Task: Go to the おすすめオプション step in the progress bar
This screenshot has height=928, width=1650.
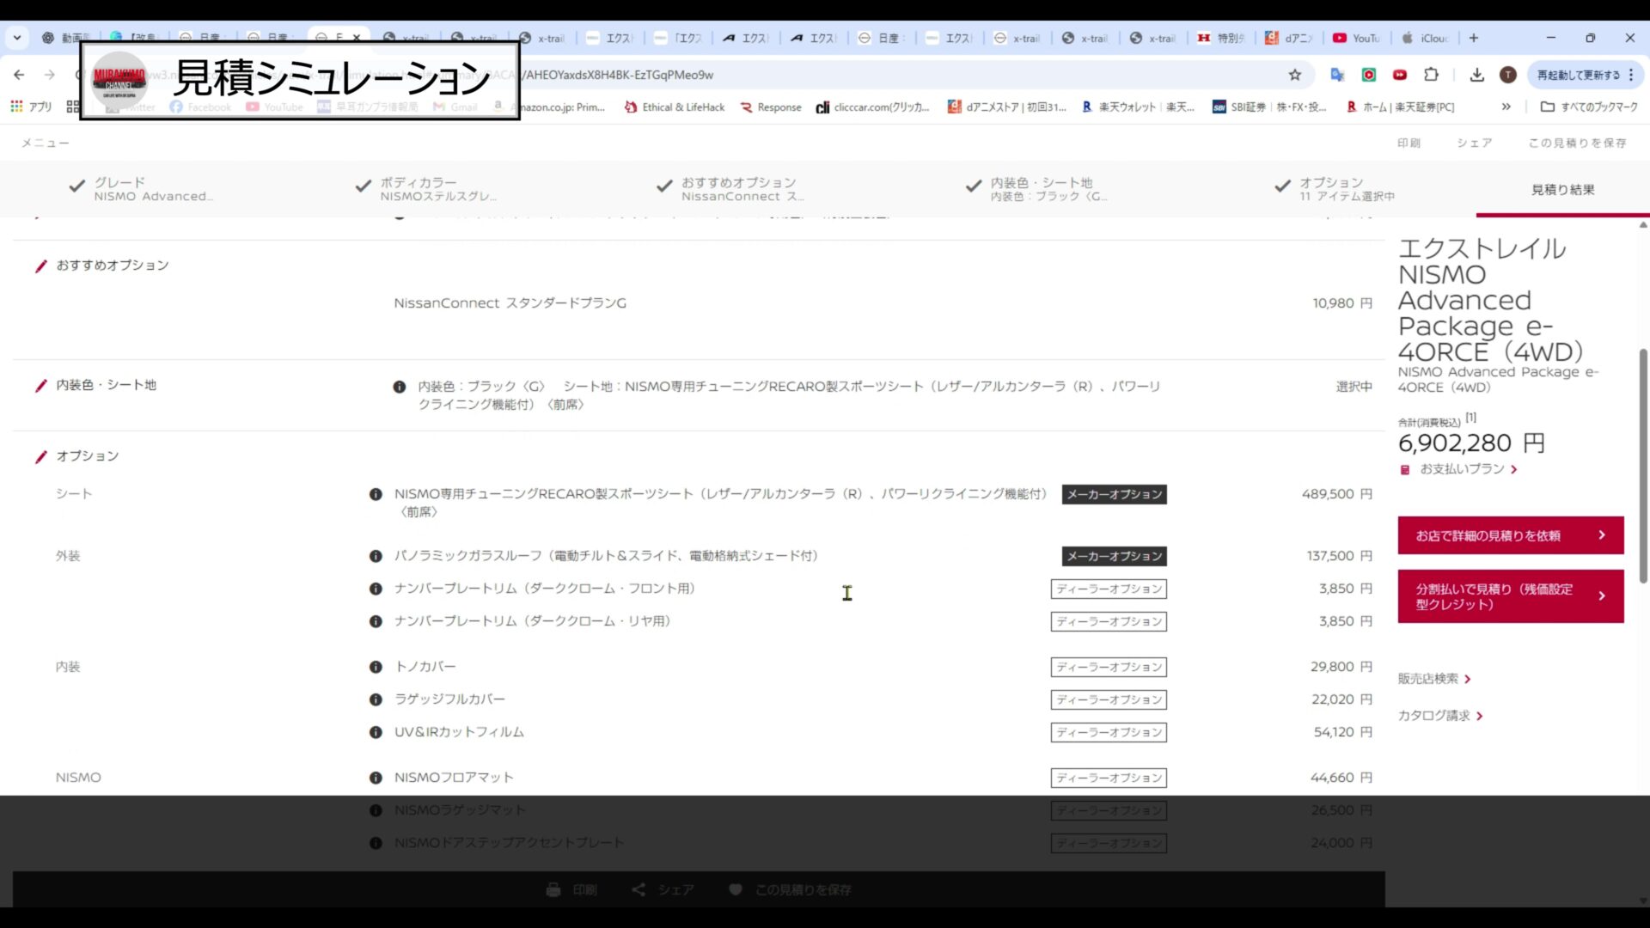Action: pyautogui.click(x=730, y=189)
